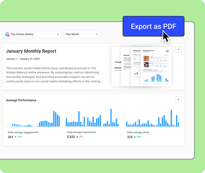Click the plus icon on January Monthly Report card
Image resolution: width=205 pixels, height=173 pixels.
[178, 49]
